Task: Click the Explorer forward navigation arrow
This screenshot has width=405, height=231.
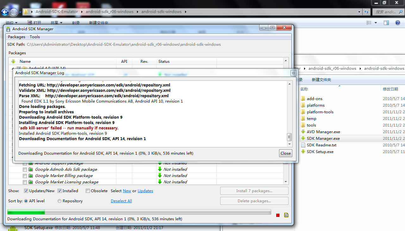Action: pyautogui.click(x=14, y=12)
